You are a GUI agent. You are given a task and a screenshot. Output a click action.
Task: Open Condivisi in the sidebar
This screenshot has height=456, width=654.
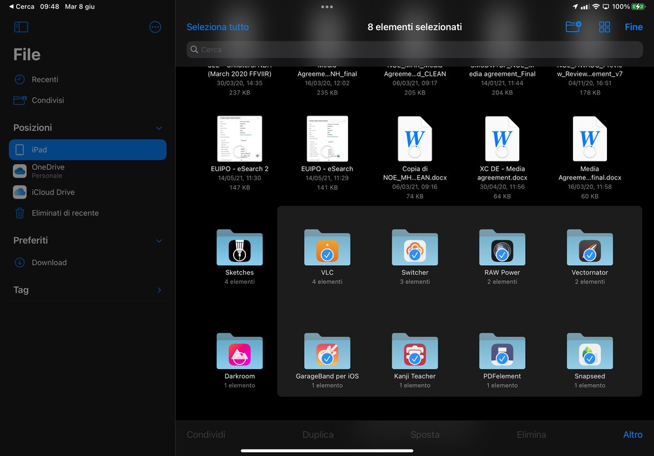47,101
